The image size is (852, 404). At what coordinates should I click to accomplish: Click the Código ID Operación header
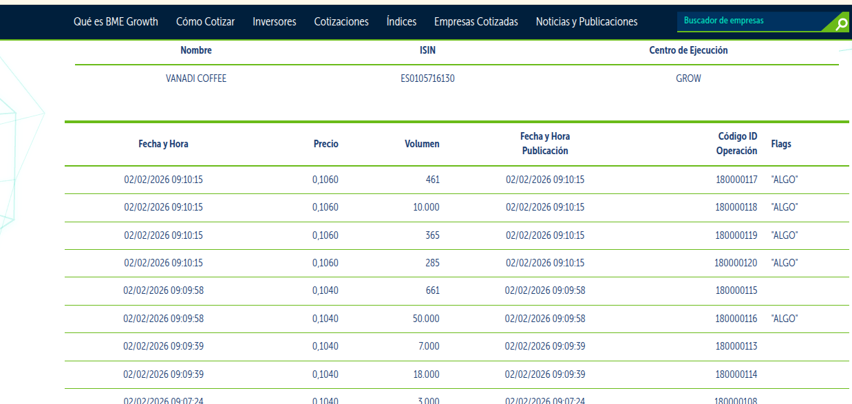pyautogui.click(x=736, y=144)
